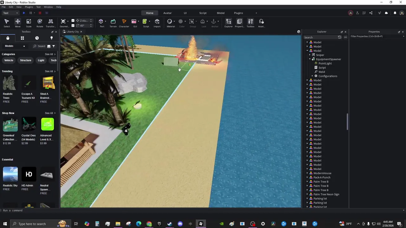The image size is (406, 228).
Task: Switch to the UI ribbon tab
Action: tap(185, 13)
